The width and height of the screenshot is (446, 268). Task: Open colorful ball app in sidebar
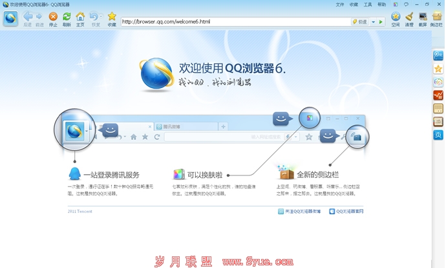click(438, 82)
